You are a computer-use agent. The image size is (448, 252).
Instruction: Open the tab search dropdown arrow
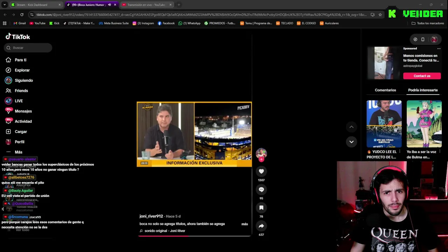click(5, 5)
